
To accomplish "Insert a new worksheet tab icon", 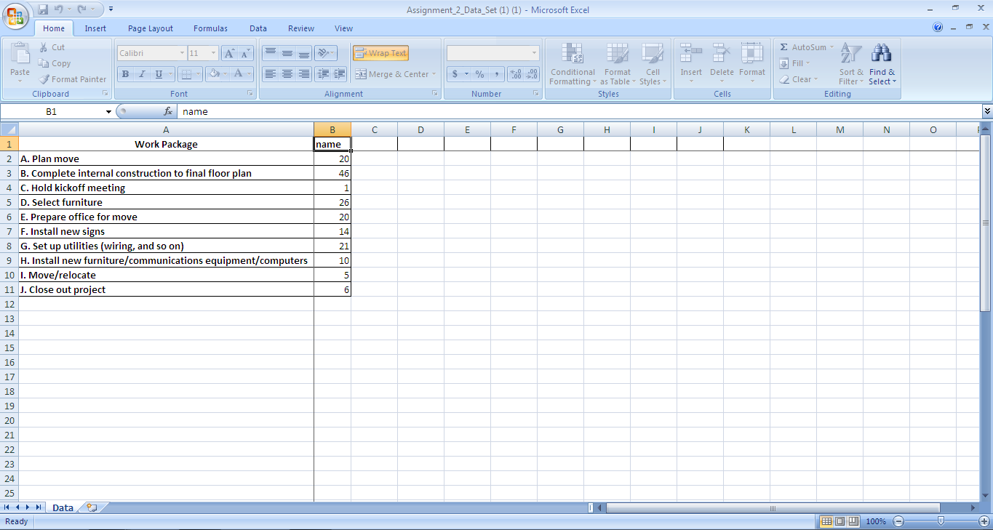I will click(x=92, y=507).
